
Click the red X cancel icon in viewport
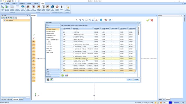click(152, 20)
